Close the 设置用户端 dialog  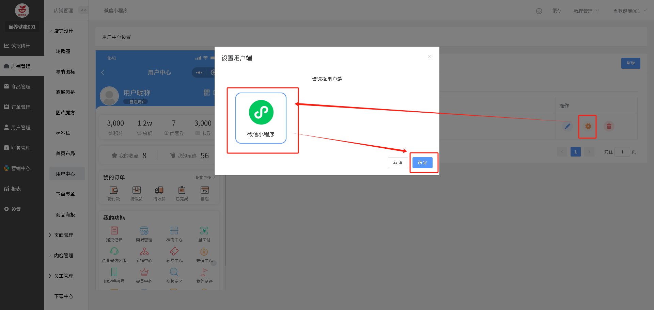[x=430, y=57]
